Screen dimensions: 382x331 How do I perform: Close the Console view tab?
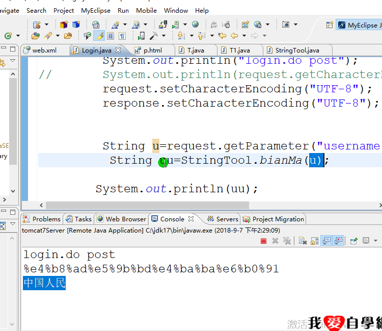point(191,219)
